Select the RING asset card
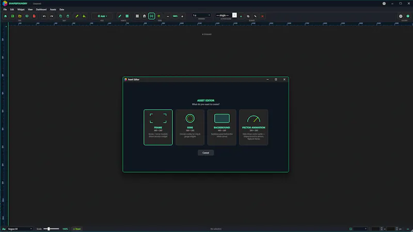This screenshot has height=232, width=413. point(190,127)
